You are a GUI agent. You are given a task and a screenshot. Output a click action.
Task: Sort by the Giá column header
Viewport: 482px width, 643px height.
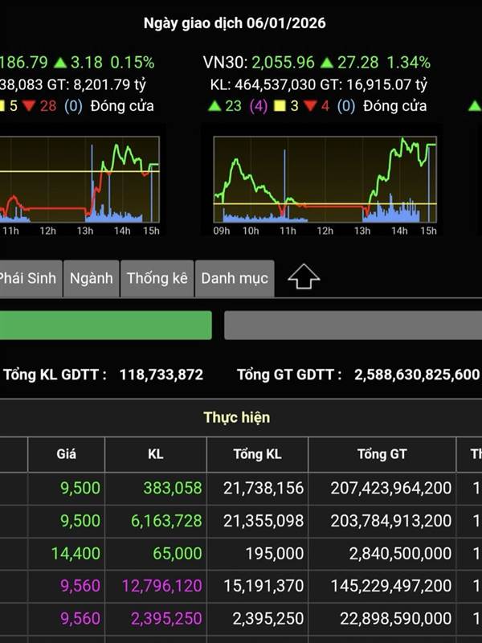(66, 454)
